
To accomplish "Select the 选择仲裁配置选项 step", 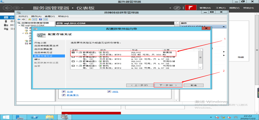I will tap(46, 46).
